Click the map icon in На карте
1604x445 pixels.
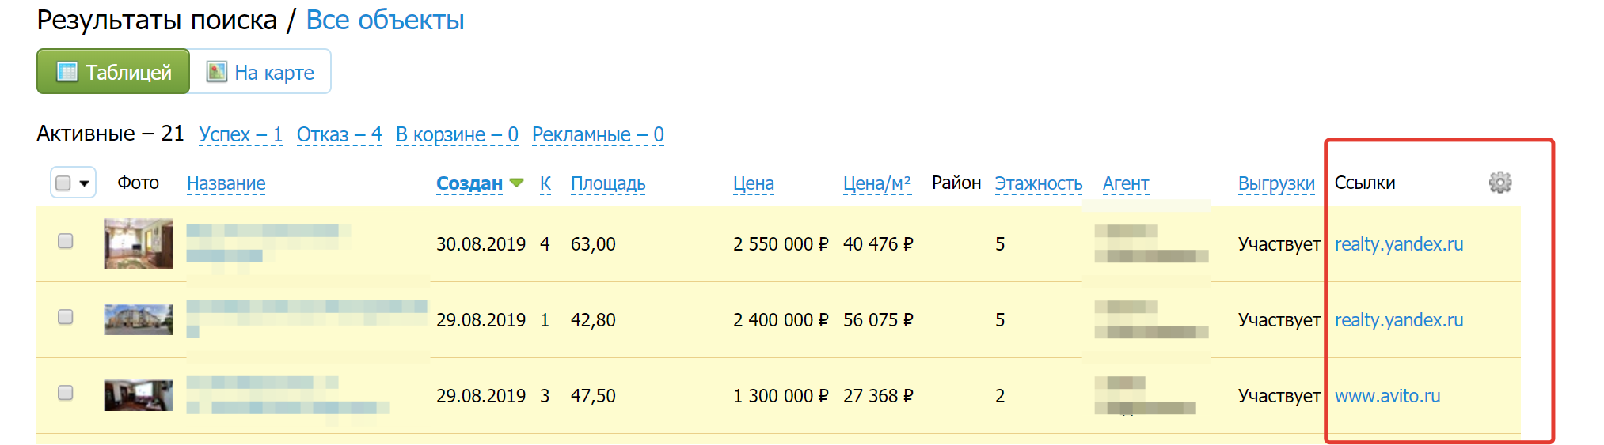pyautogui.click(x=216, y=72)
